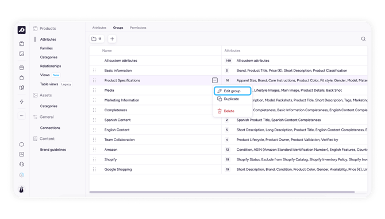Click the 149 attribute count badge

228,61
